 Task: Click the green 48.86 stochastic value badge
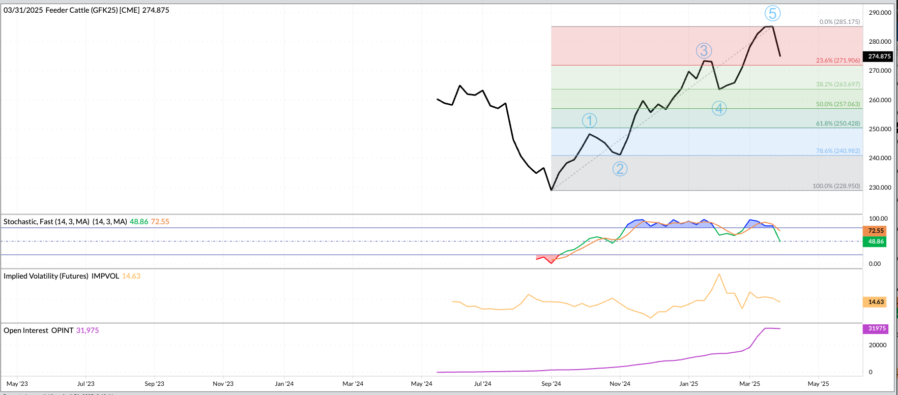point(875,241)
